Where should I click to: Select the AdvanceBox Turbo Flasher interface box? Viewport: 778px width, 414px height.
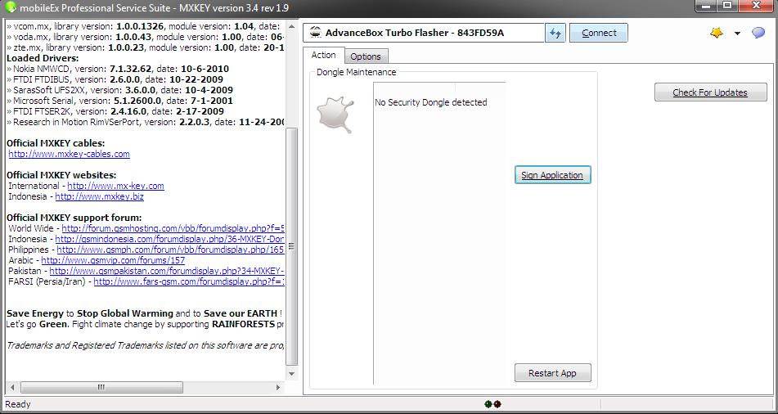point(424,33)
